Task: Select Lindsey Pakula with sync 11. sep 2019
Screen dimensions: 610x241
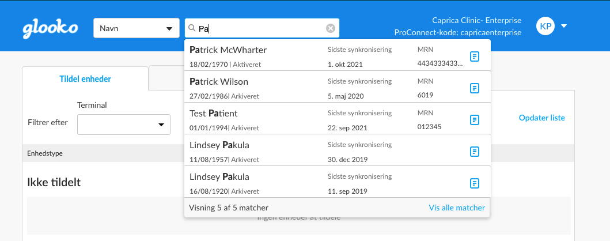Action: 338,182
